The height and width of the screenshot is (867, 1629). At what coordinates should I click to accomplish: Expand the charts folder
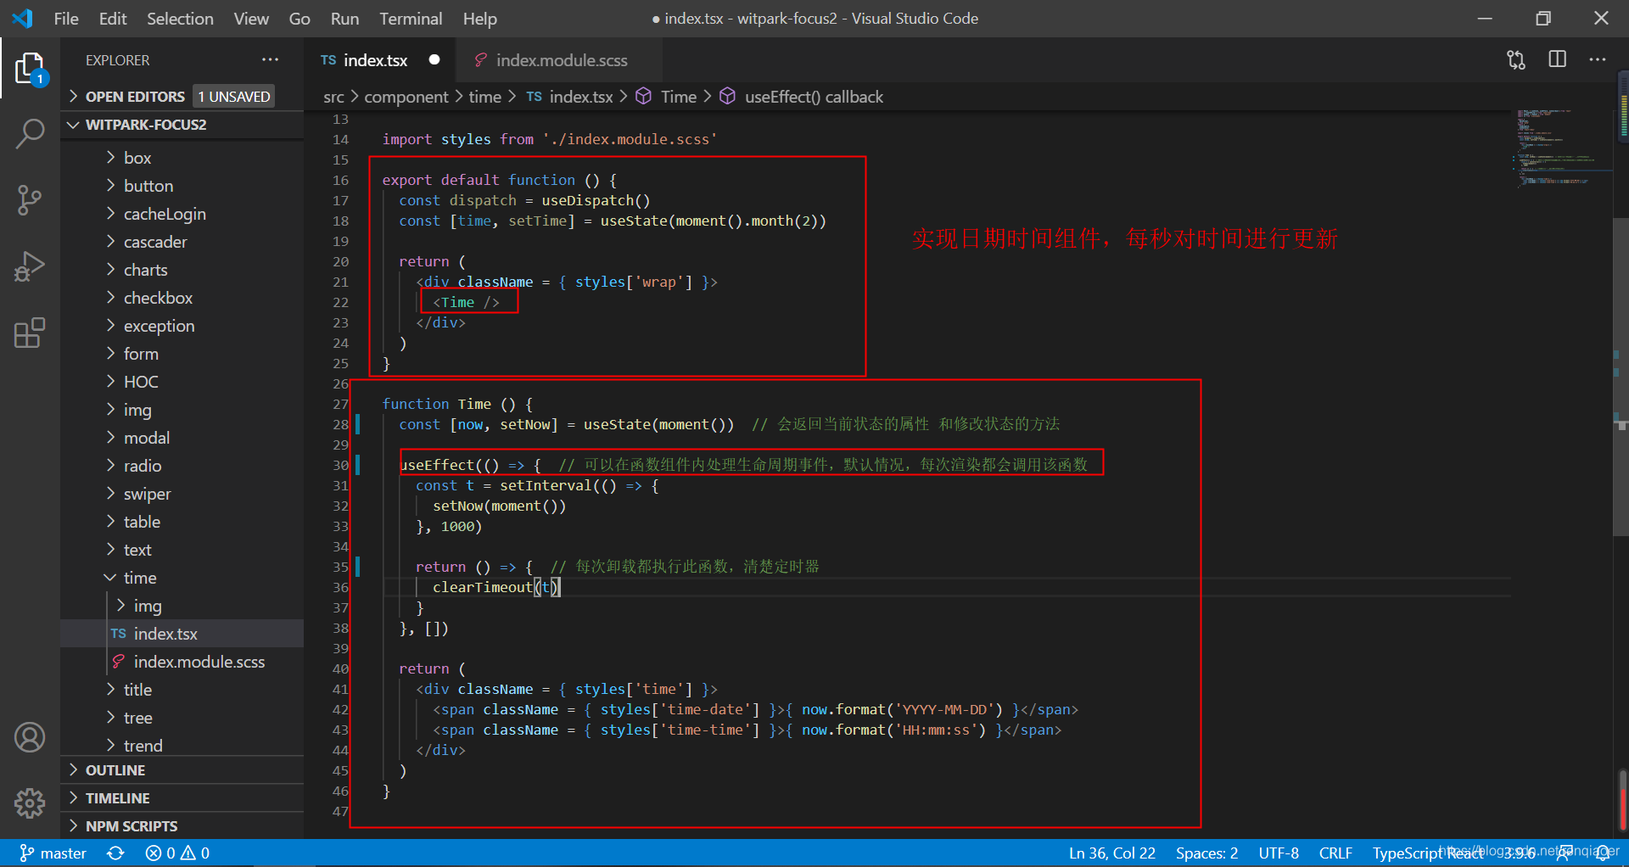tap(182, 270)
